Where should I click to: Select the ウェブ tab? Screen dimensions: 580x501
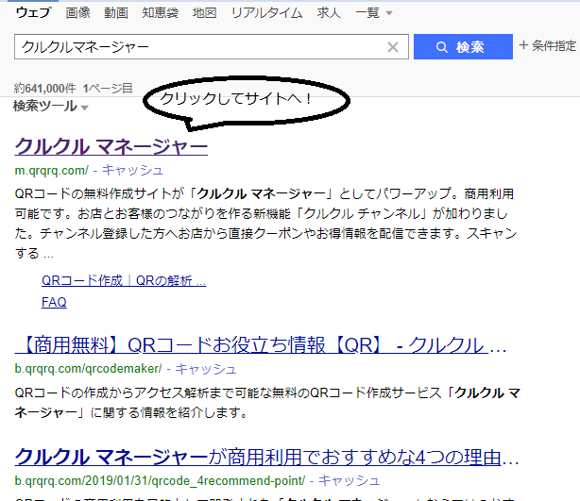click(x=33, y=13)
